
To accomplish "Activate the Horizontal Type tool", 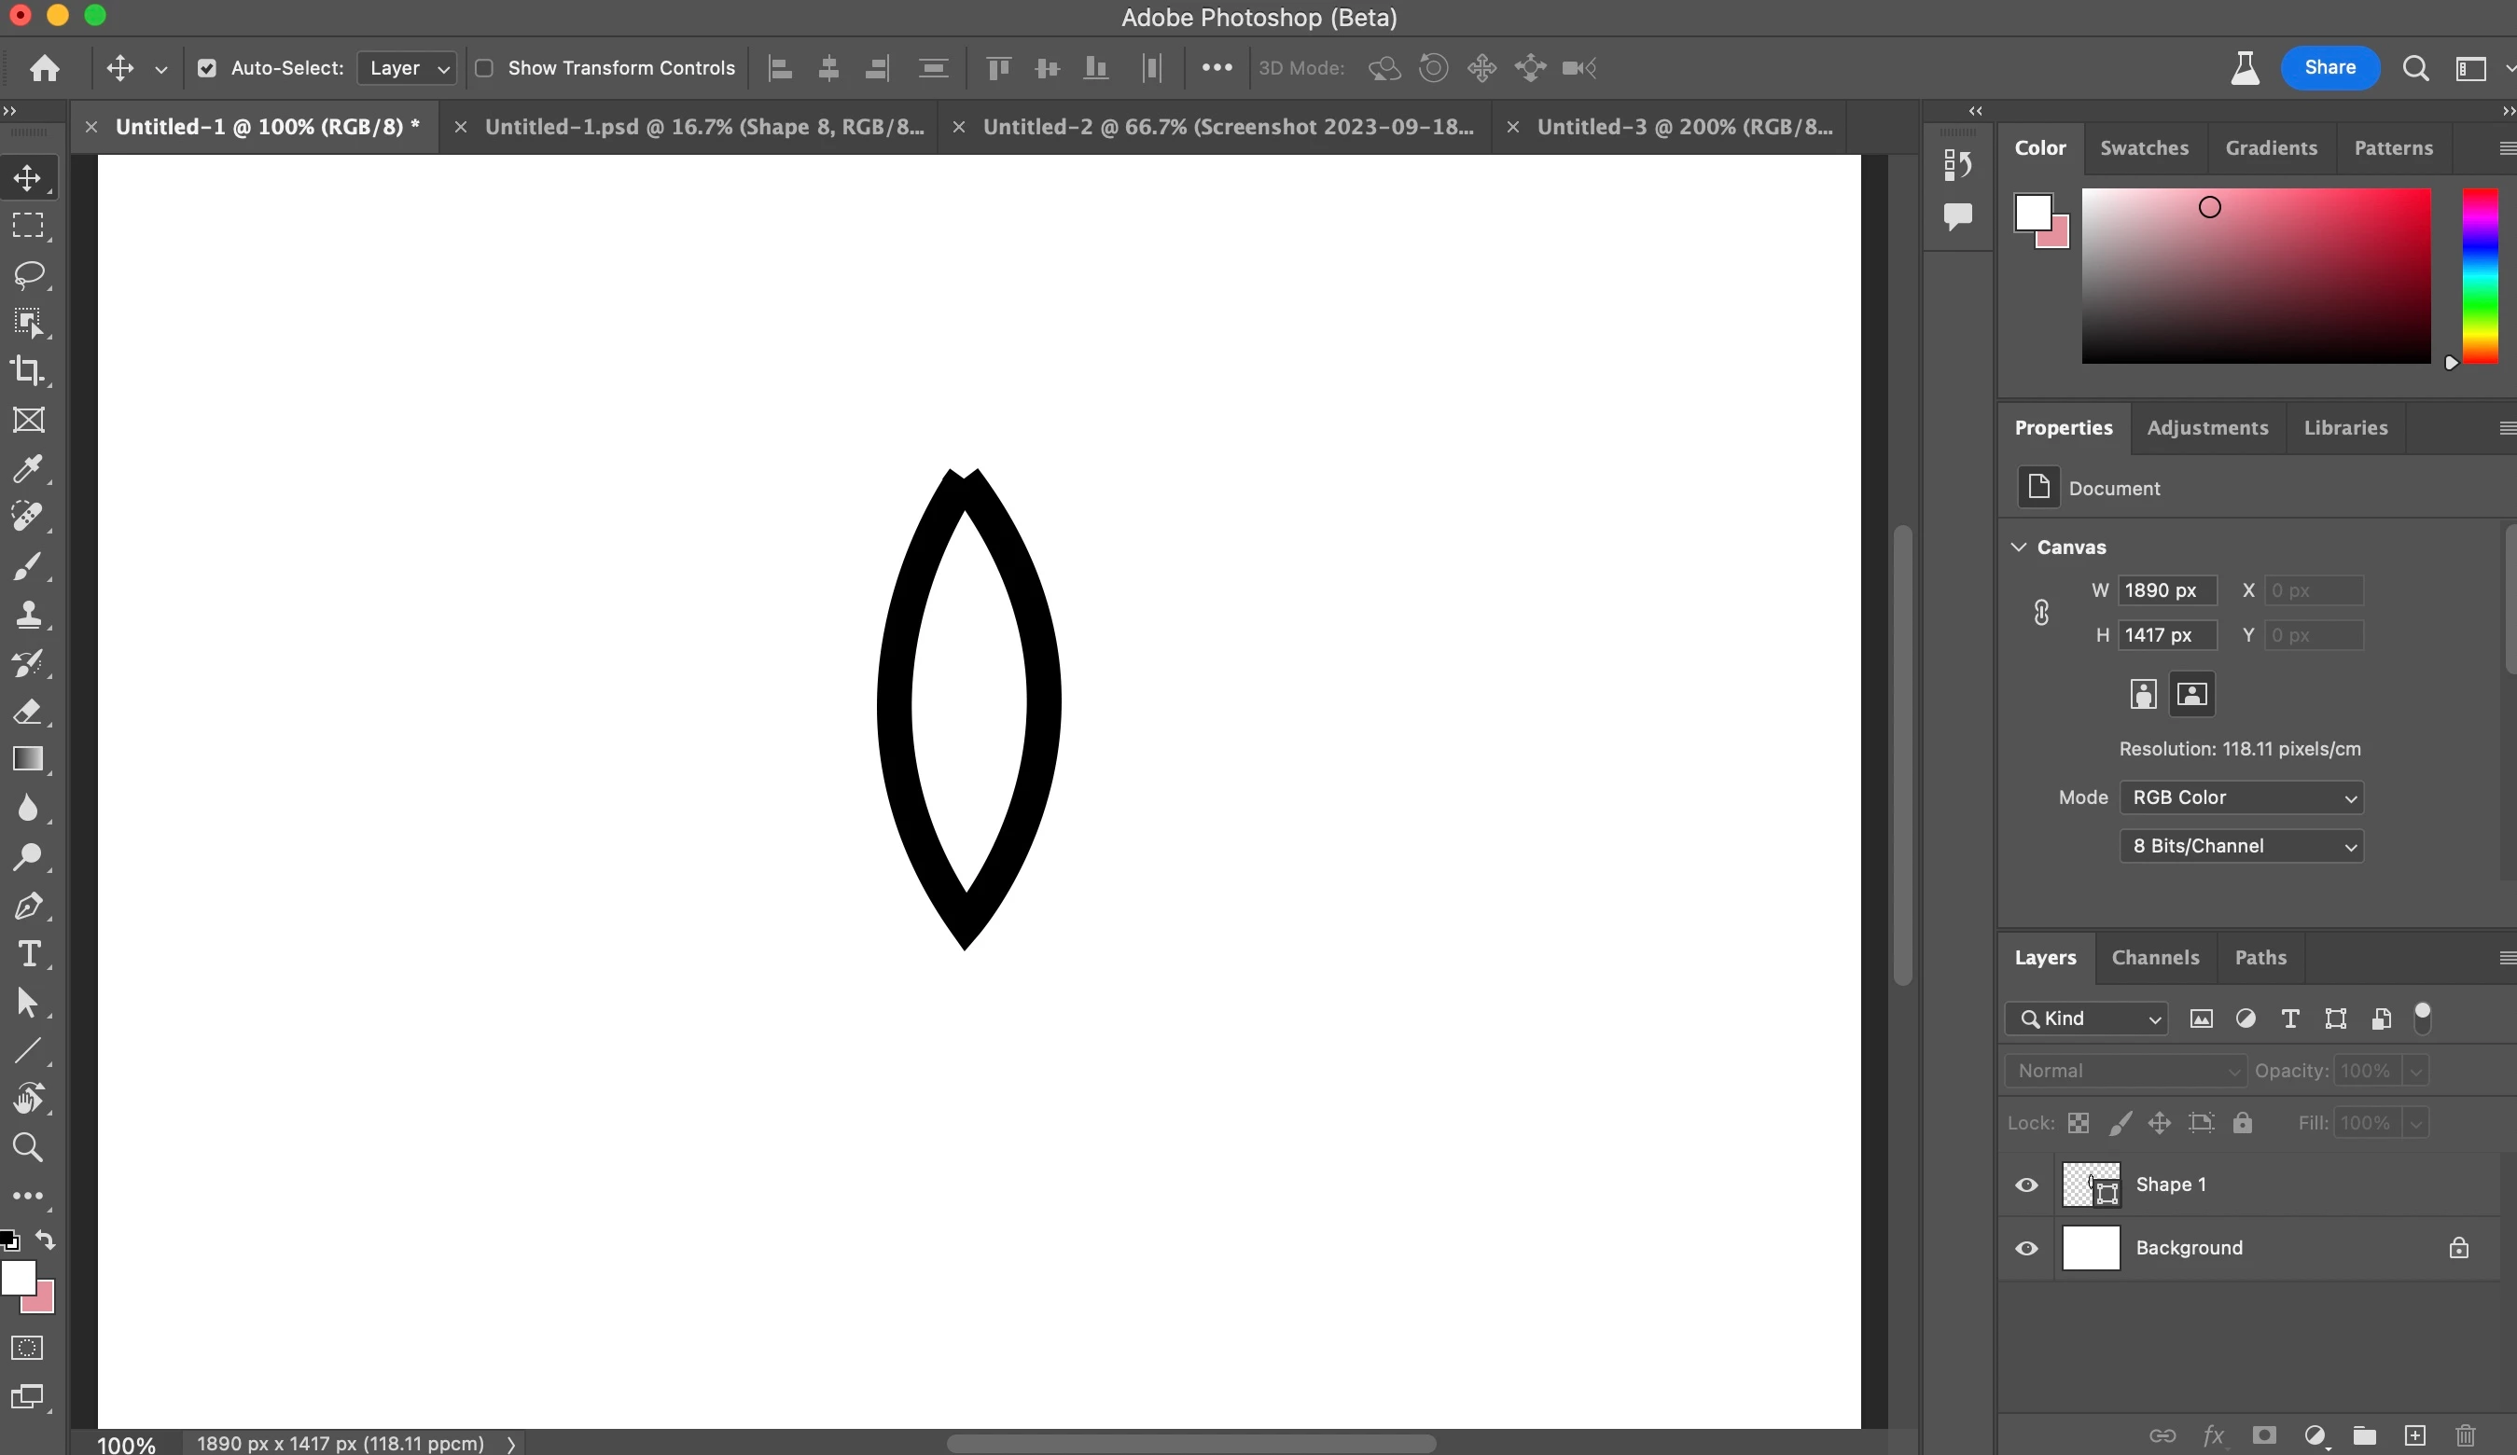I will 28,954.
